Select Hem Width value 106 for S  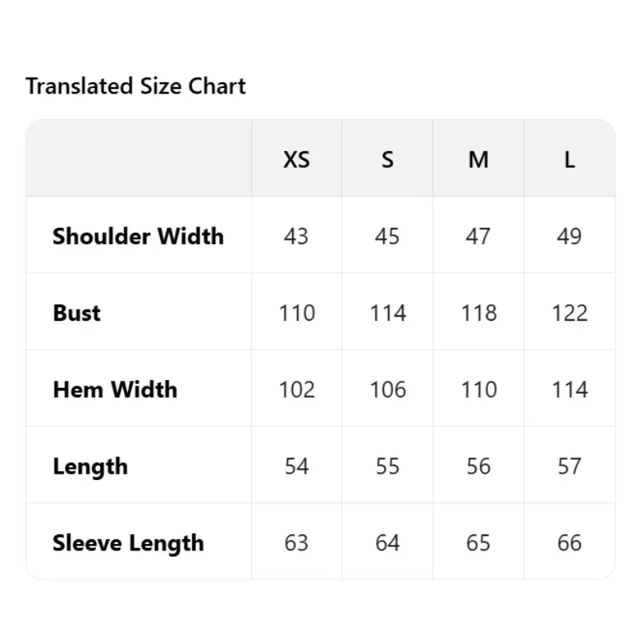click(x=387, y=390)
